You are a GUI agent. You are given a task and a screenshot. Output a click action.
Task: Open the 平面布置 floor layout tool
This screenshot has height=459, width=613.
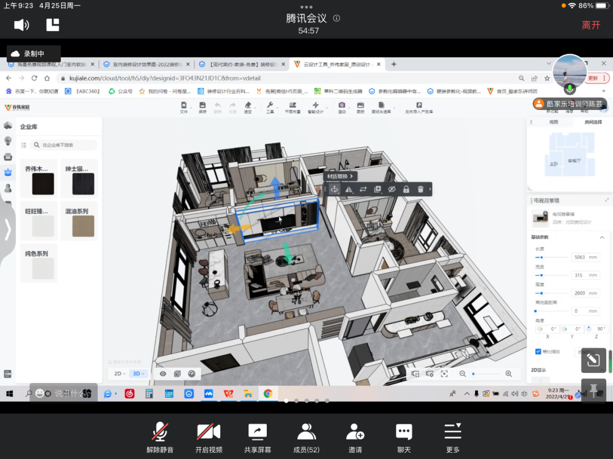292,107
